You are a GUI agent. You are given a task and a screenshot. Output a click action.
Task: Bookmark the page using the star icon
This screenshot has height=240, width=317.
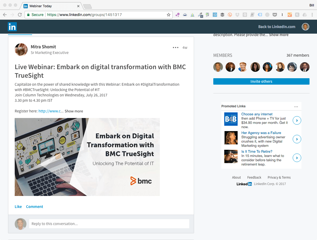(x=169, y=15)
